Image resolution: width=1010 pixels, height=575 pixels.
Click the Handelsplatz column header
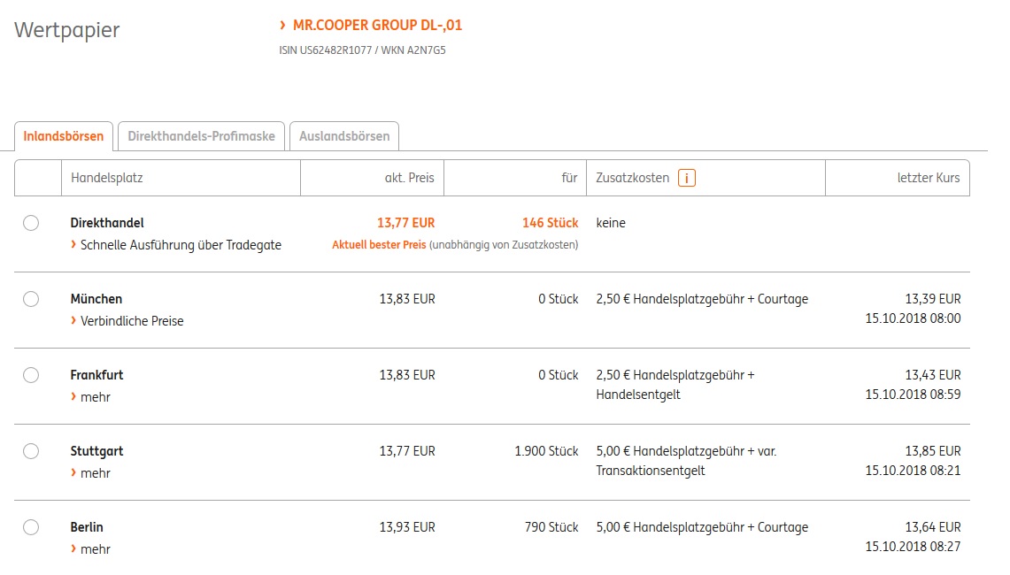click(106, 178)
